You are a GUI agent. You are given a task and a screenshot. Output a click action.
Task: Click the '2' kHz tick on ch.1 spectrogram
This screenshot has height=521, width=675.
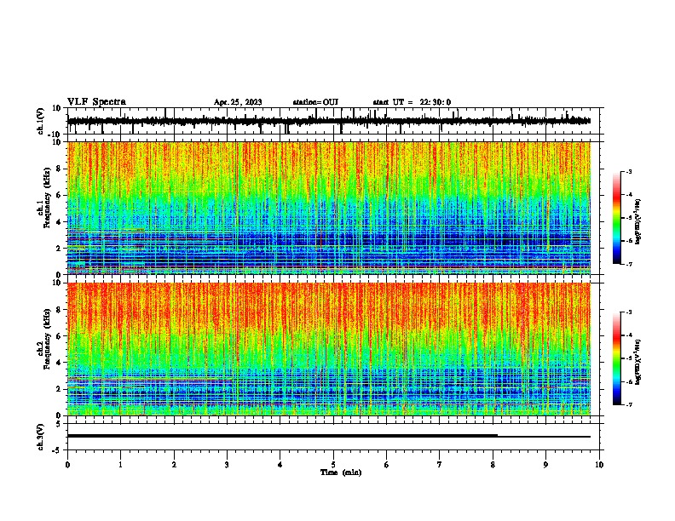click(x=59, y=249)
